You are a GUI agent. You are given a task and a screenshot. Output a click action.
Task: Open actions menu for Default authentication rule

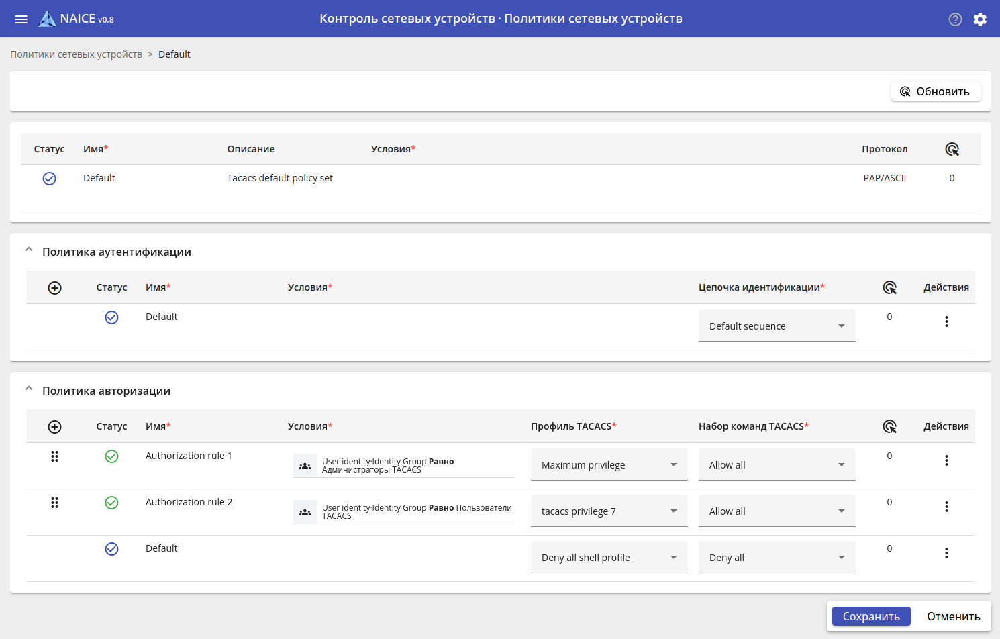coord(946,322)
